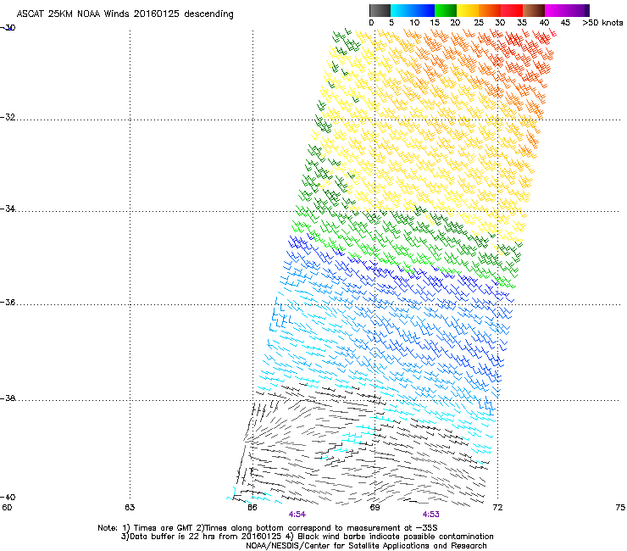The width and height of the screenshot is (627, 551).
Task: Select the green 15–20 knots legend swatch
Action: pyautogui.click(x=446, y=10)
